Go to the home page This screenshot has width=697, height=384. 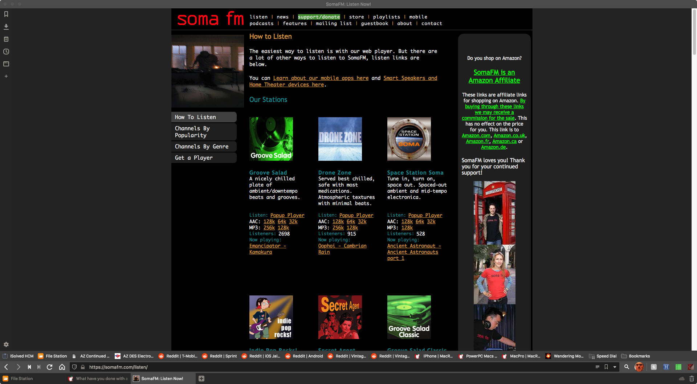pyautogui.click(x=62, y=367)
